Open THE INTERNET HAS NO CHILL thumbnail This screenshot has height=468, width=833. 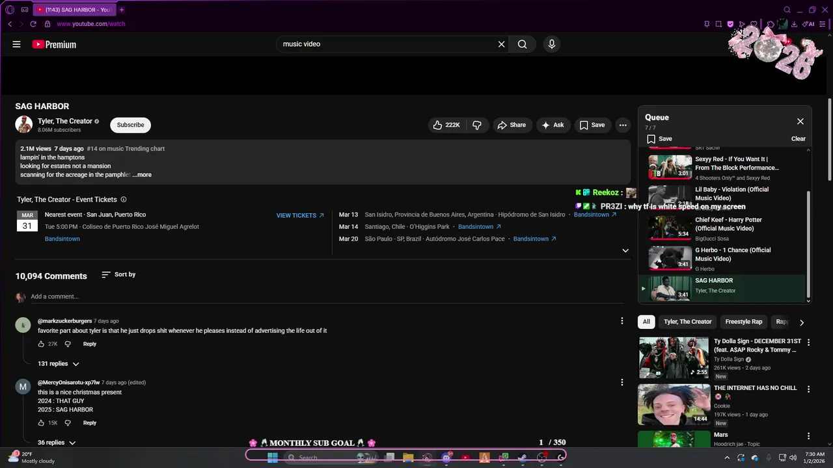[674, 404]
